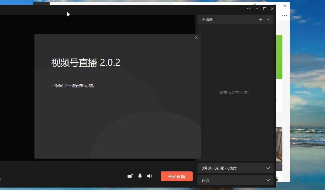This screenshot has width=325, height=190.
Task: Close the background white window
Action: [285, 6]
